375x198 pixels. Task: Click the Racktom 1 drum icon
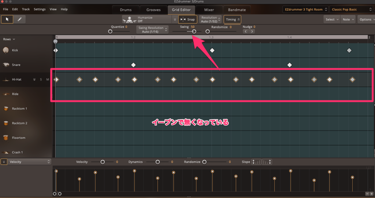click(6, 109)
